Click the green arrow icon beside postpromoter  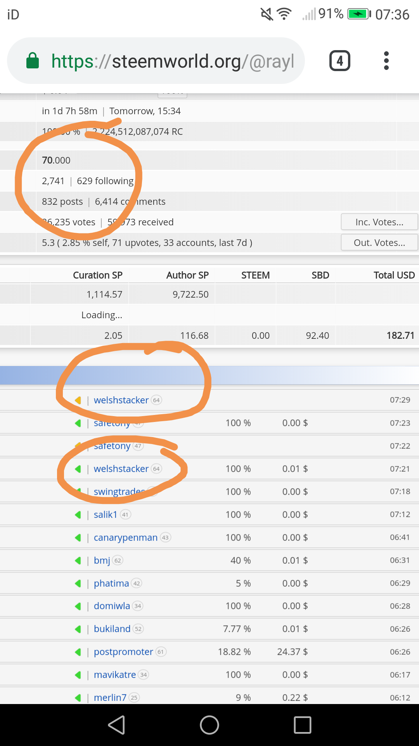click(78, 652)
